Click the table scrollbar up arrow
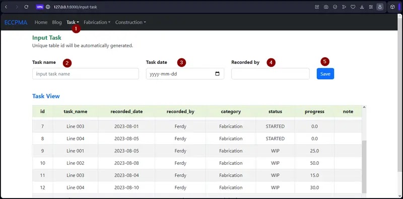The width and height of the screenshot is (403, 199). pyautogui.click(x=364, y=107)
